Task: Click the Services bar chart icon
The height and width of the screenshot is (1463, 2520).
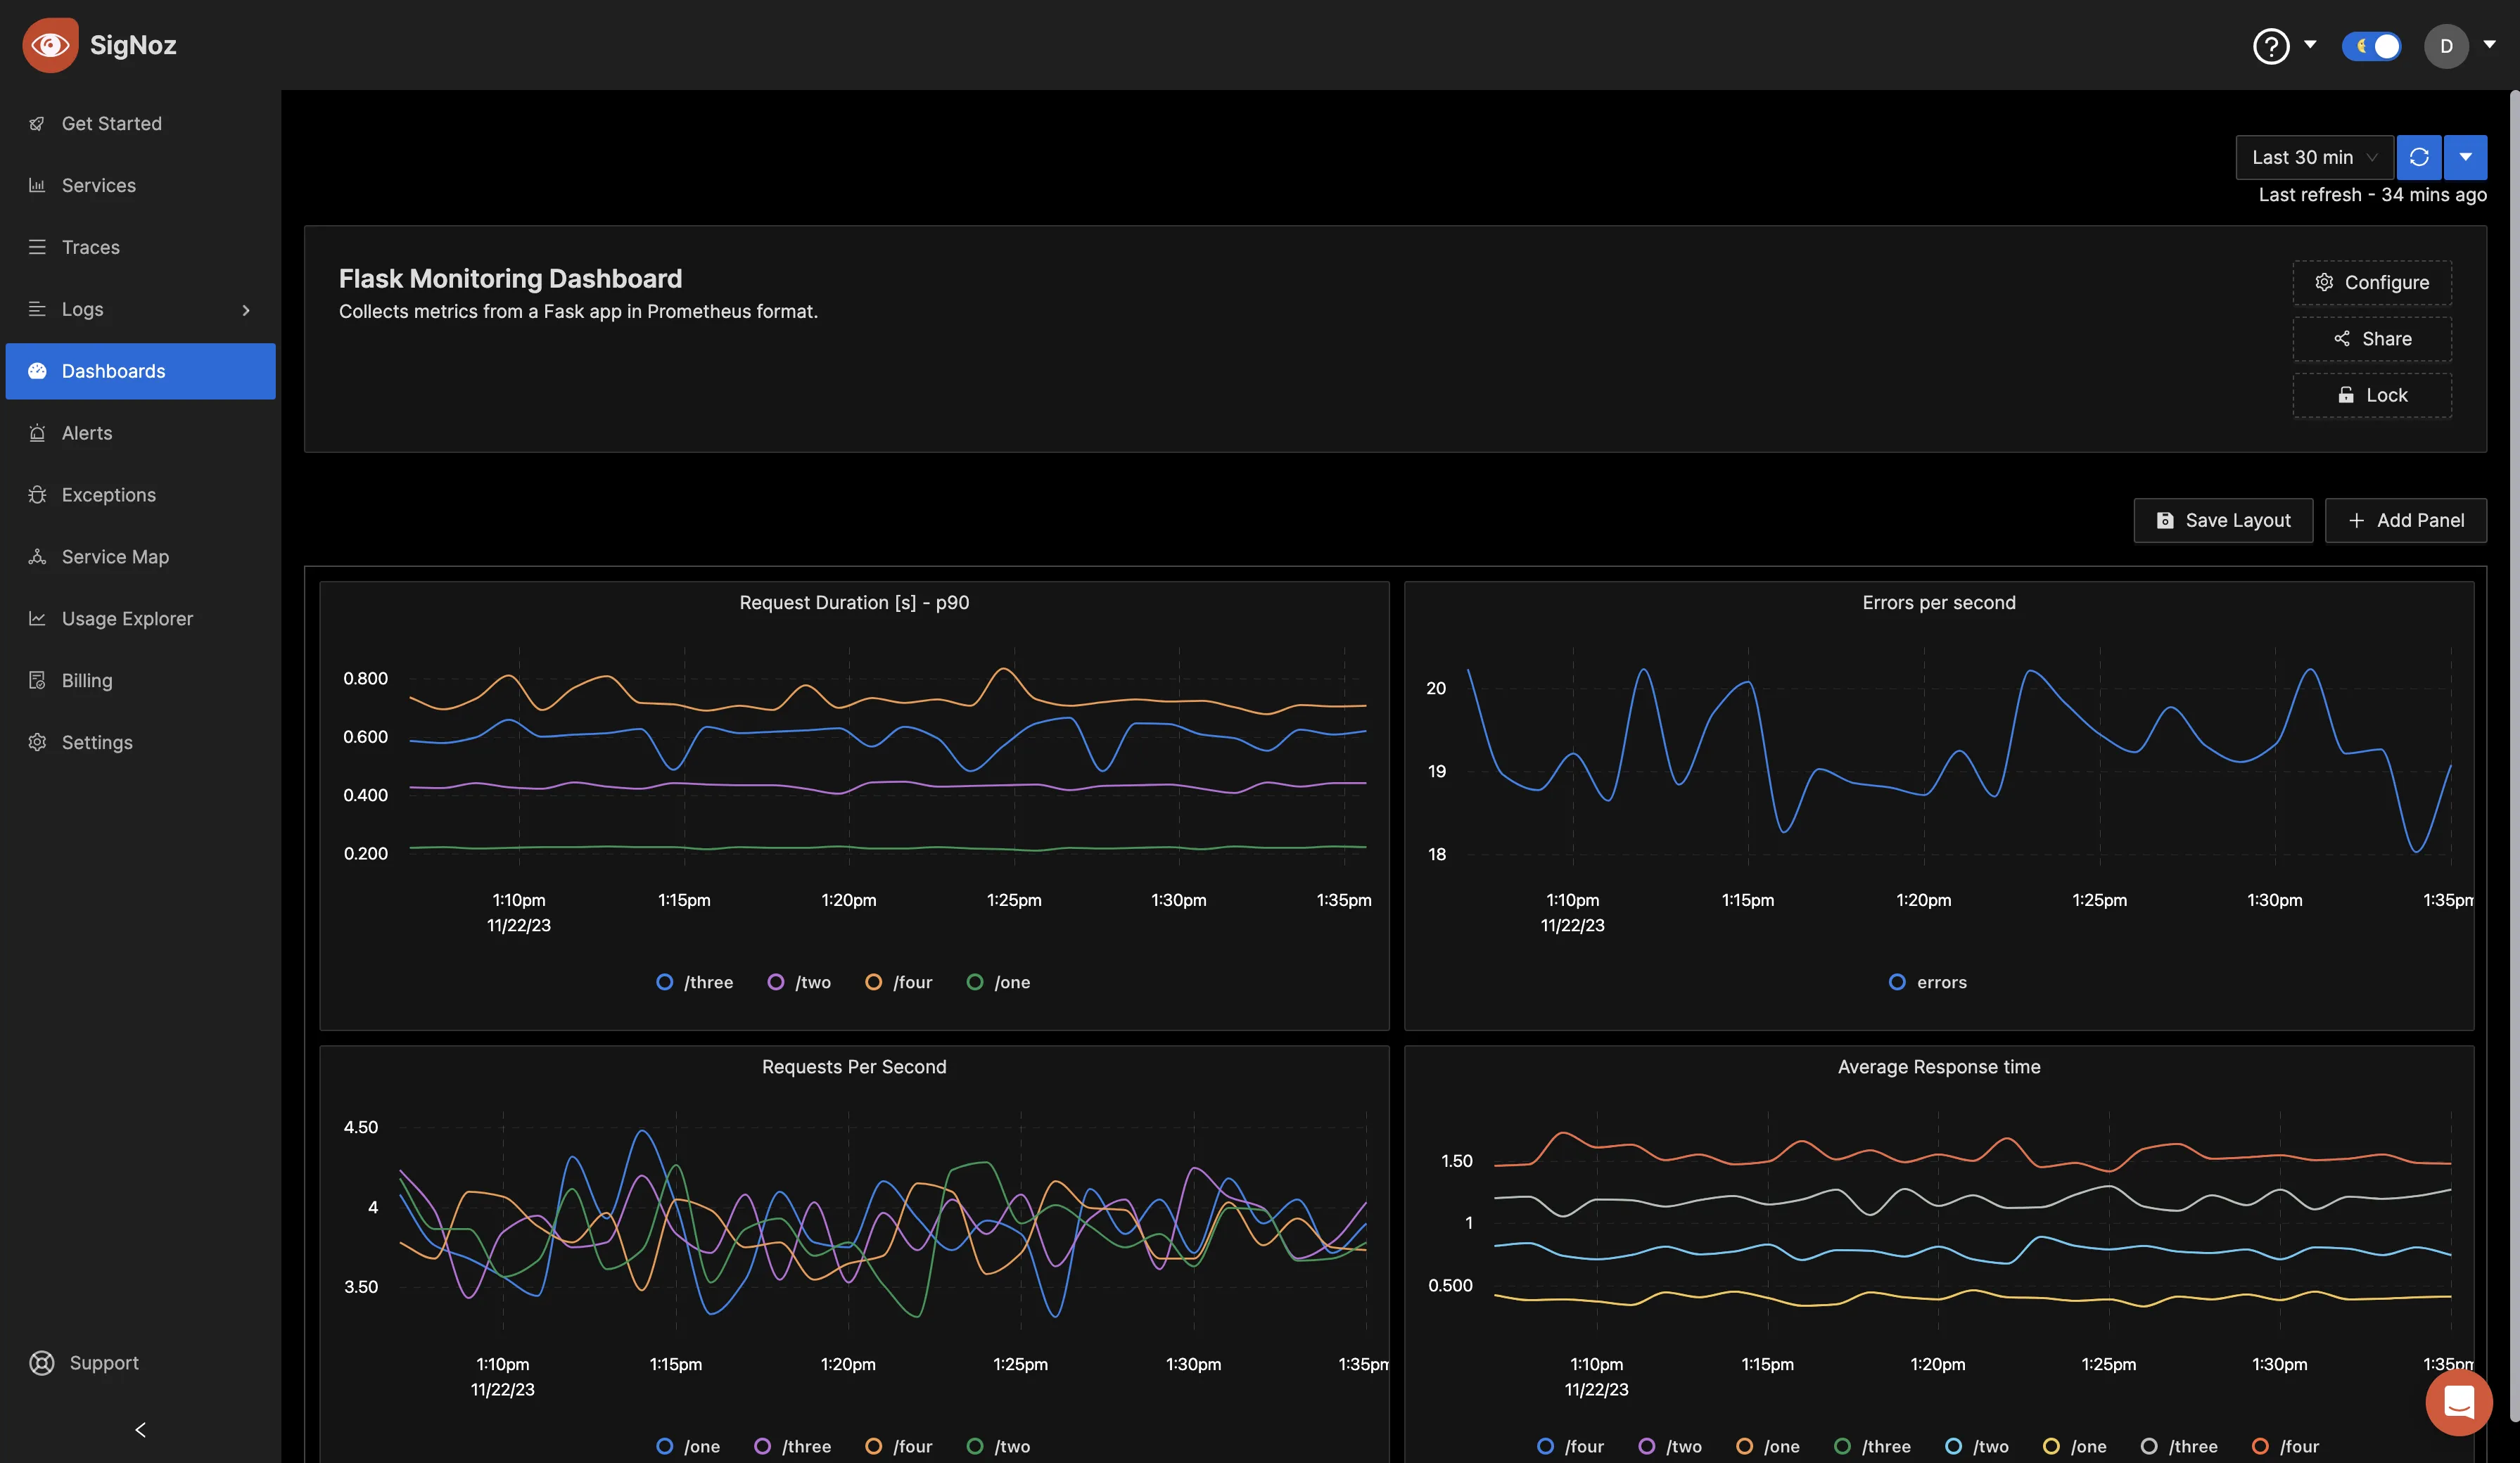Action: [37, 185]
